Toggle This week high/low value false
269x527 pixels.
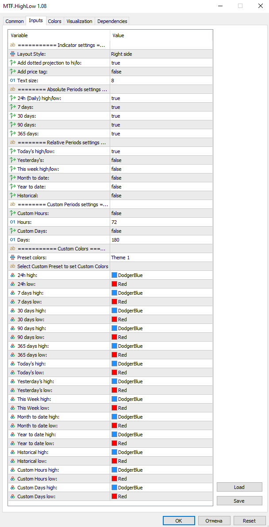(161, 169)
